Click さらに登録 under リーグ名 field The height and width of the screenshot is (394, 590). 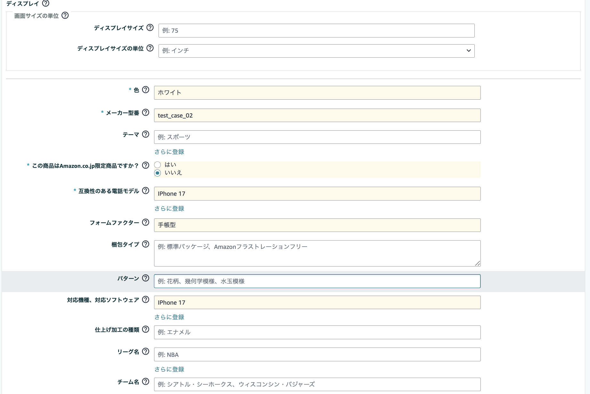[169, 369]
